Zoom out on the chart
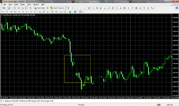179x106 pixels. [x=56, y=12]
